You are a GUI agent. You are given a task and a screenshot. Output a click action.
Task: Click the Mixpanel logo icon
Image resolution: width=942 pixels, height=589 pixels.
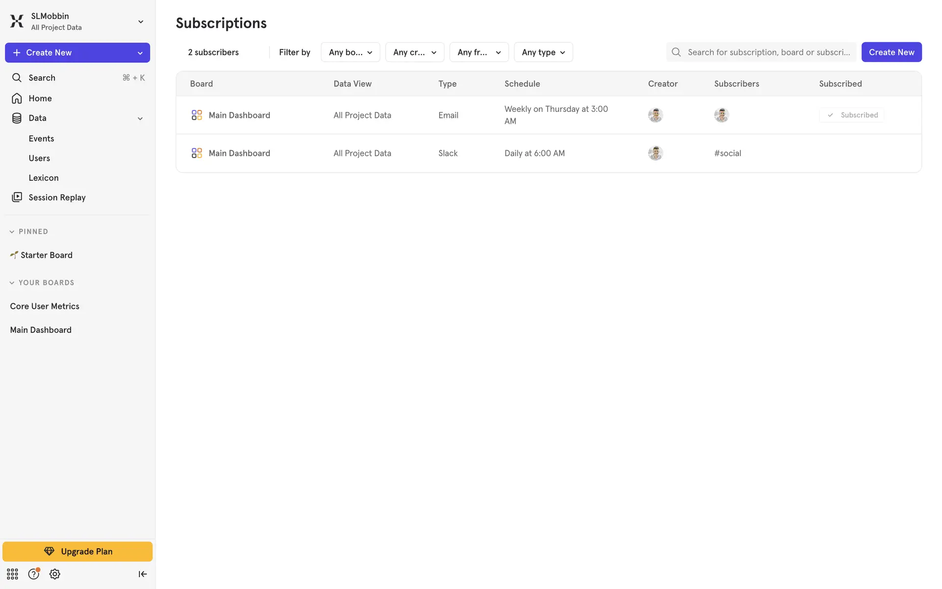point(17,21)
